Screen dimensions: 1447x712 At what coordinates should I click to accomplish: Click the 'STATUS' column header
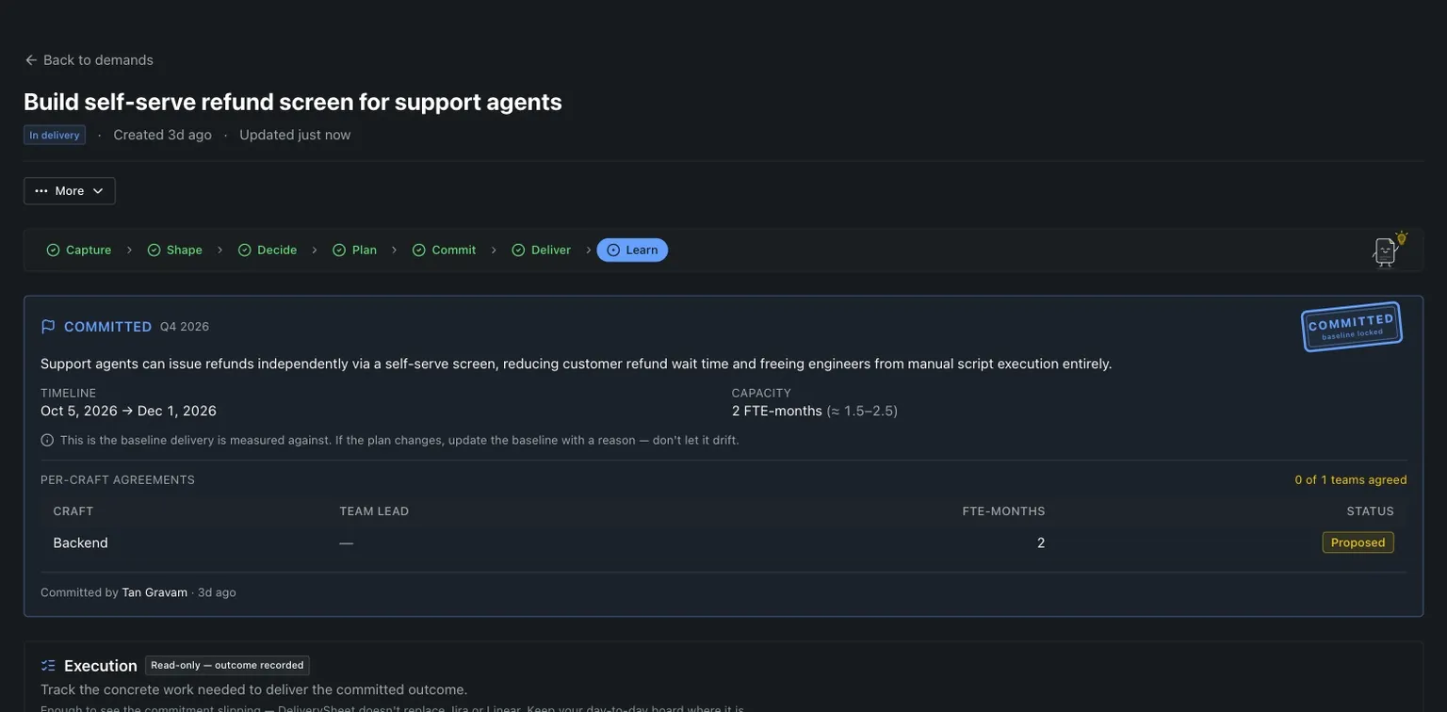pyautogui.click(x=1370, y=511)
